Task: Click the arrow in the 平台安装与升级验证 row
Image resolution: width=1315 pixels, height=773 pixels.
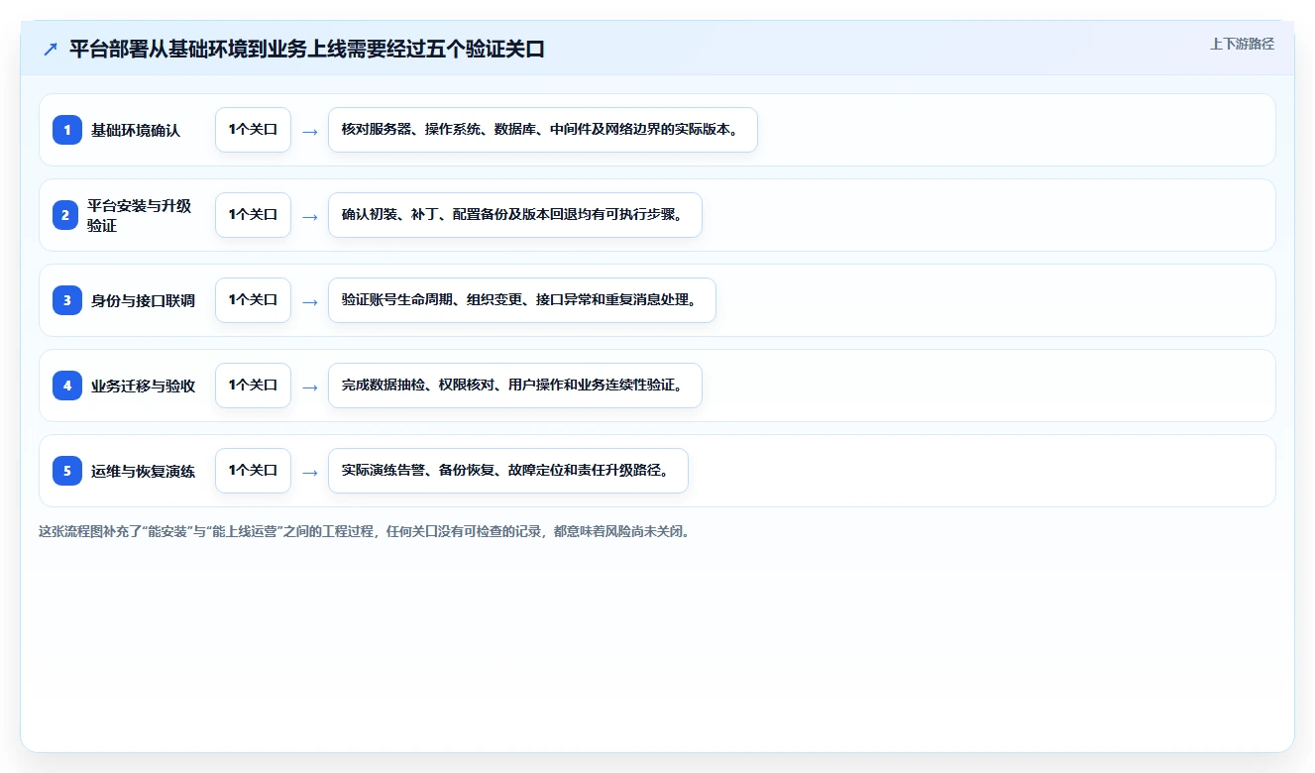Action: coord(310,216)
